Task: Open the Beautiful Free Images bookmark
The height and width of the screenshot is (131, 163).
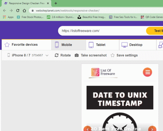Action: (x=92, y=17)
